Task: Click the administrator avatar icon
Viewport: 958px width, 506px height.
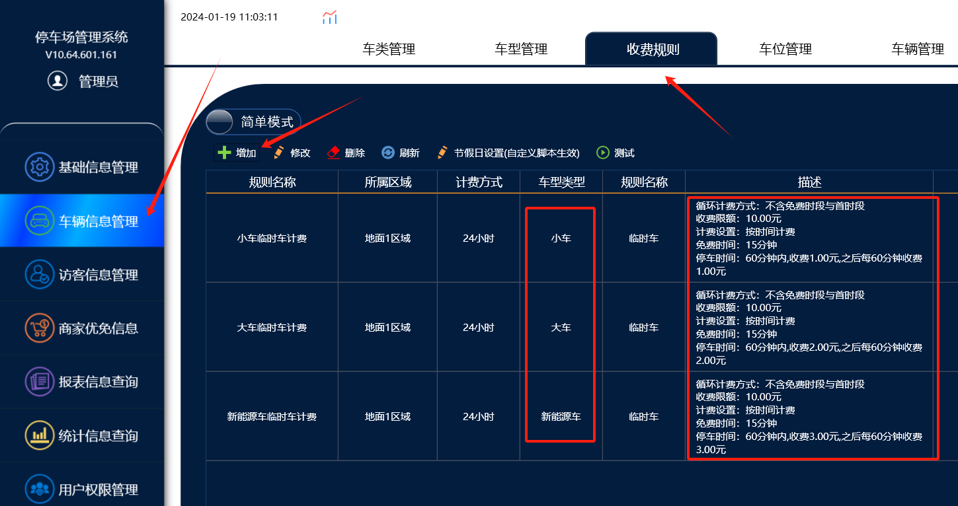Action: pos(58,81)
